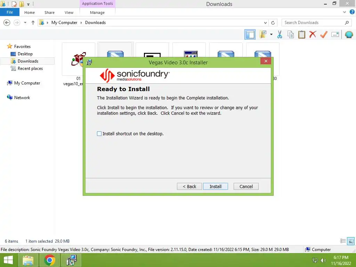This screenshot has height=267, width=356.
Task: Click the Rename toolbar icon
Action: click(x=335, y=34)
